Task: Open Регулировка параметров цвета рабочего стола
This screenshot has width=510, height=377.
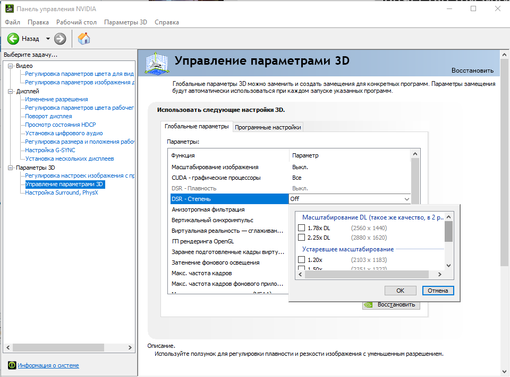Action: click(x=79, y=108)
